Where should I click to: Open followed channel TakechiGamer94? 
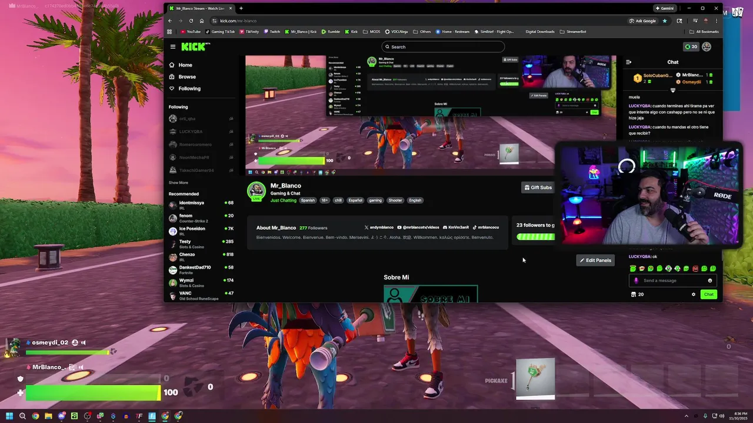pos(201,170)
